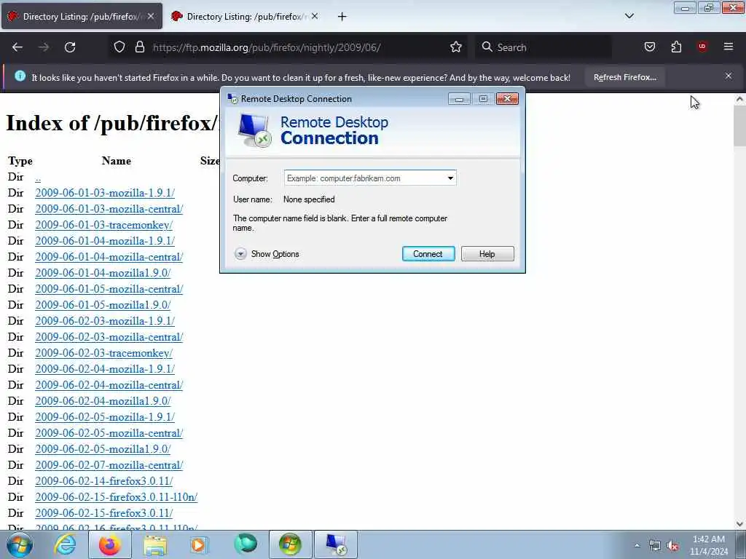Click the Refresh Firefox button
Screen dimensions: 746x559
(x=624, y=77)
